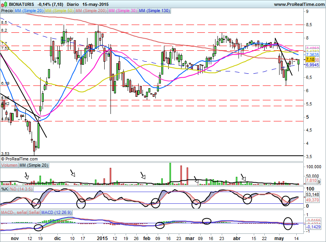
Task: Open the www.ProRealTime.com link
Action: tap(299, 4)
